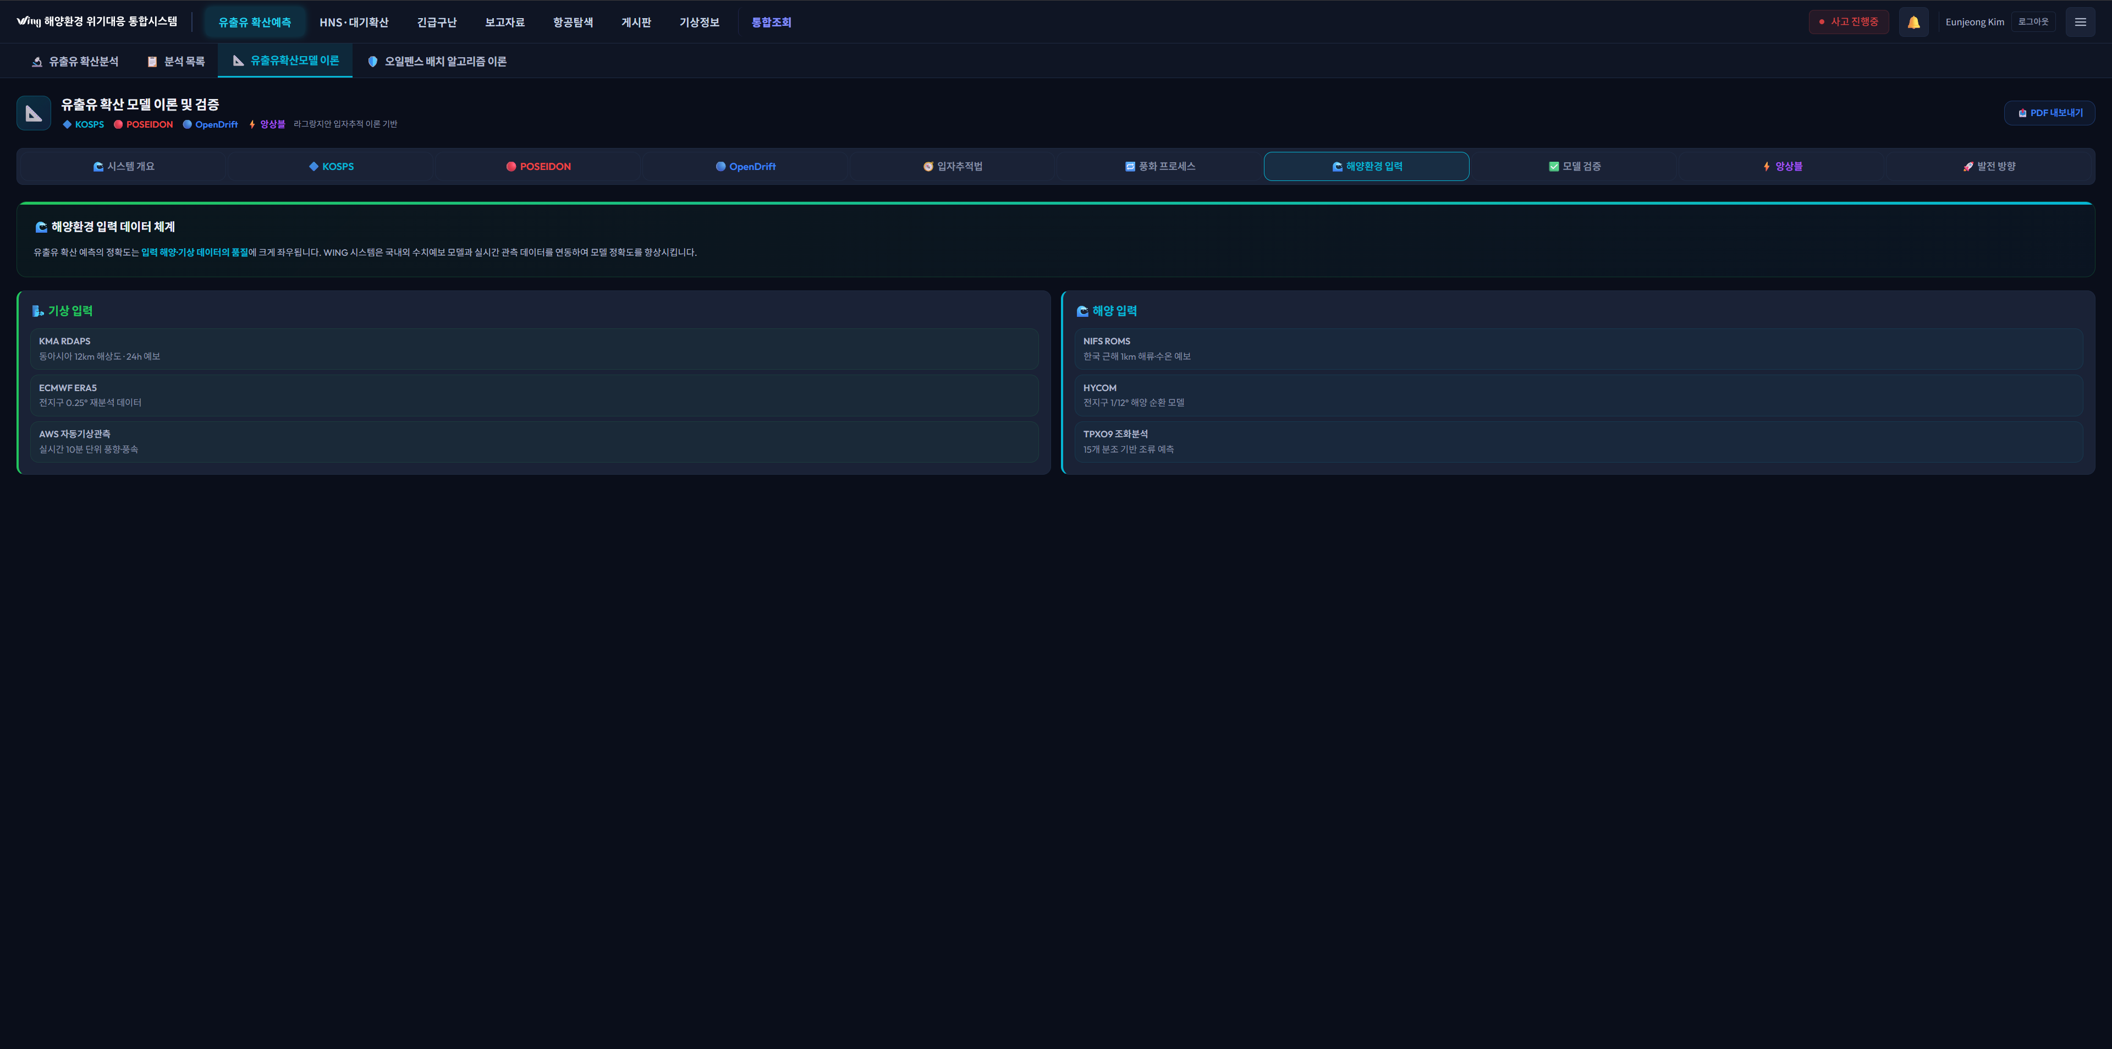
Task: Click the 로그아웃 button
Action: coord(2032,22)
